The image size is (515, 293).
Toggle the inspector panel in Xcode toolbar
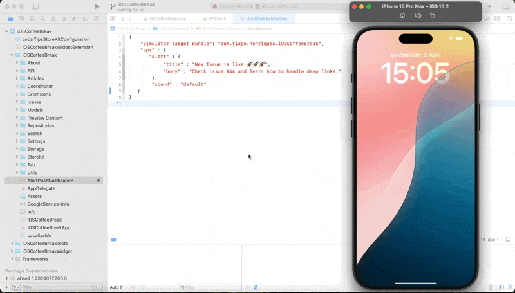click(506, 6)
